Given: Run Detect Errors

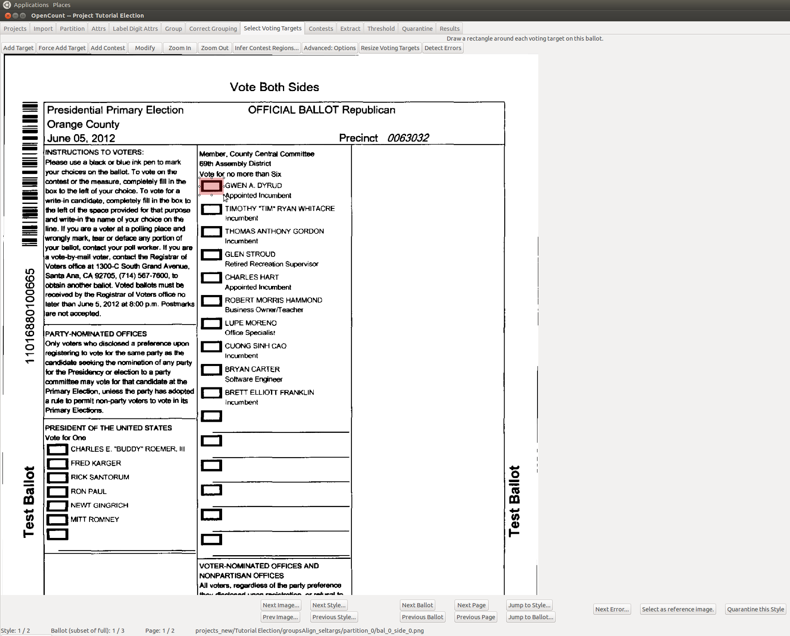Looking at the screenshot, I should point(443,48).
